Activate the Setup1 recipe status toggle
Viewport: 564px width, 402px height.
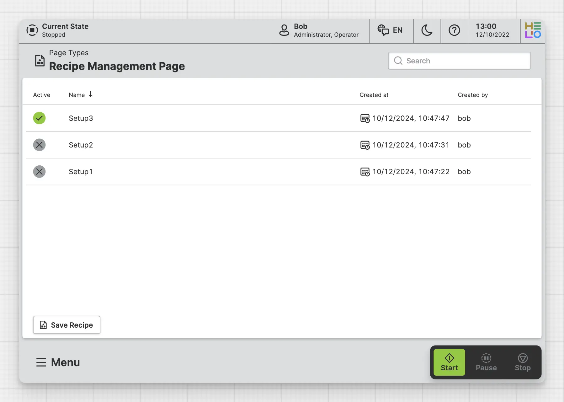40,172
